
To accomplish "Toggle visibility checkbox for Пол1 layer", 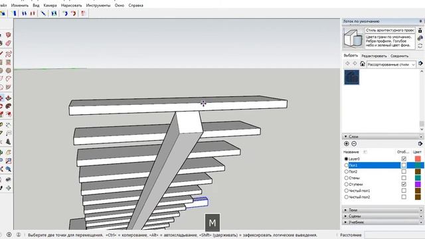I will point(404,165).
